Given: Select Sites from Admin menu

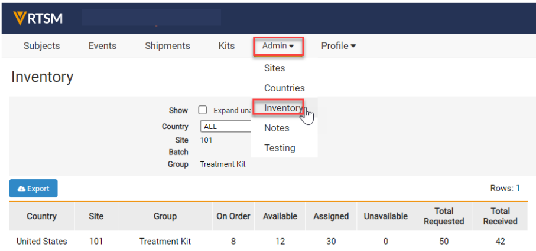Looking at the screenshot, I should [x=275, y=68].
